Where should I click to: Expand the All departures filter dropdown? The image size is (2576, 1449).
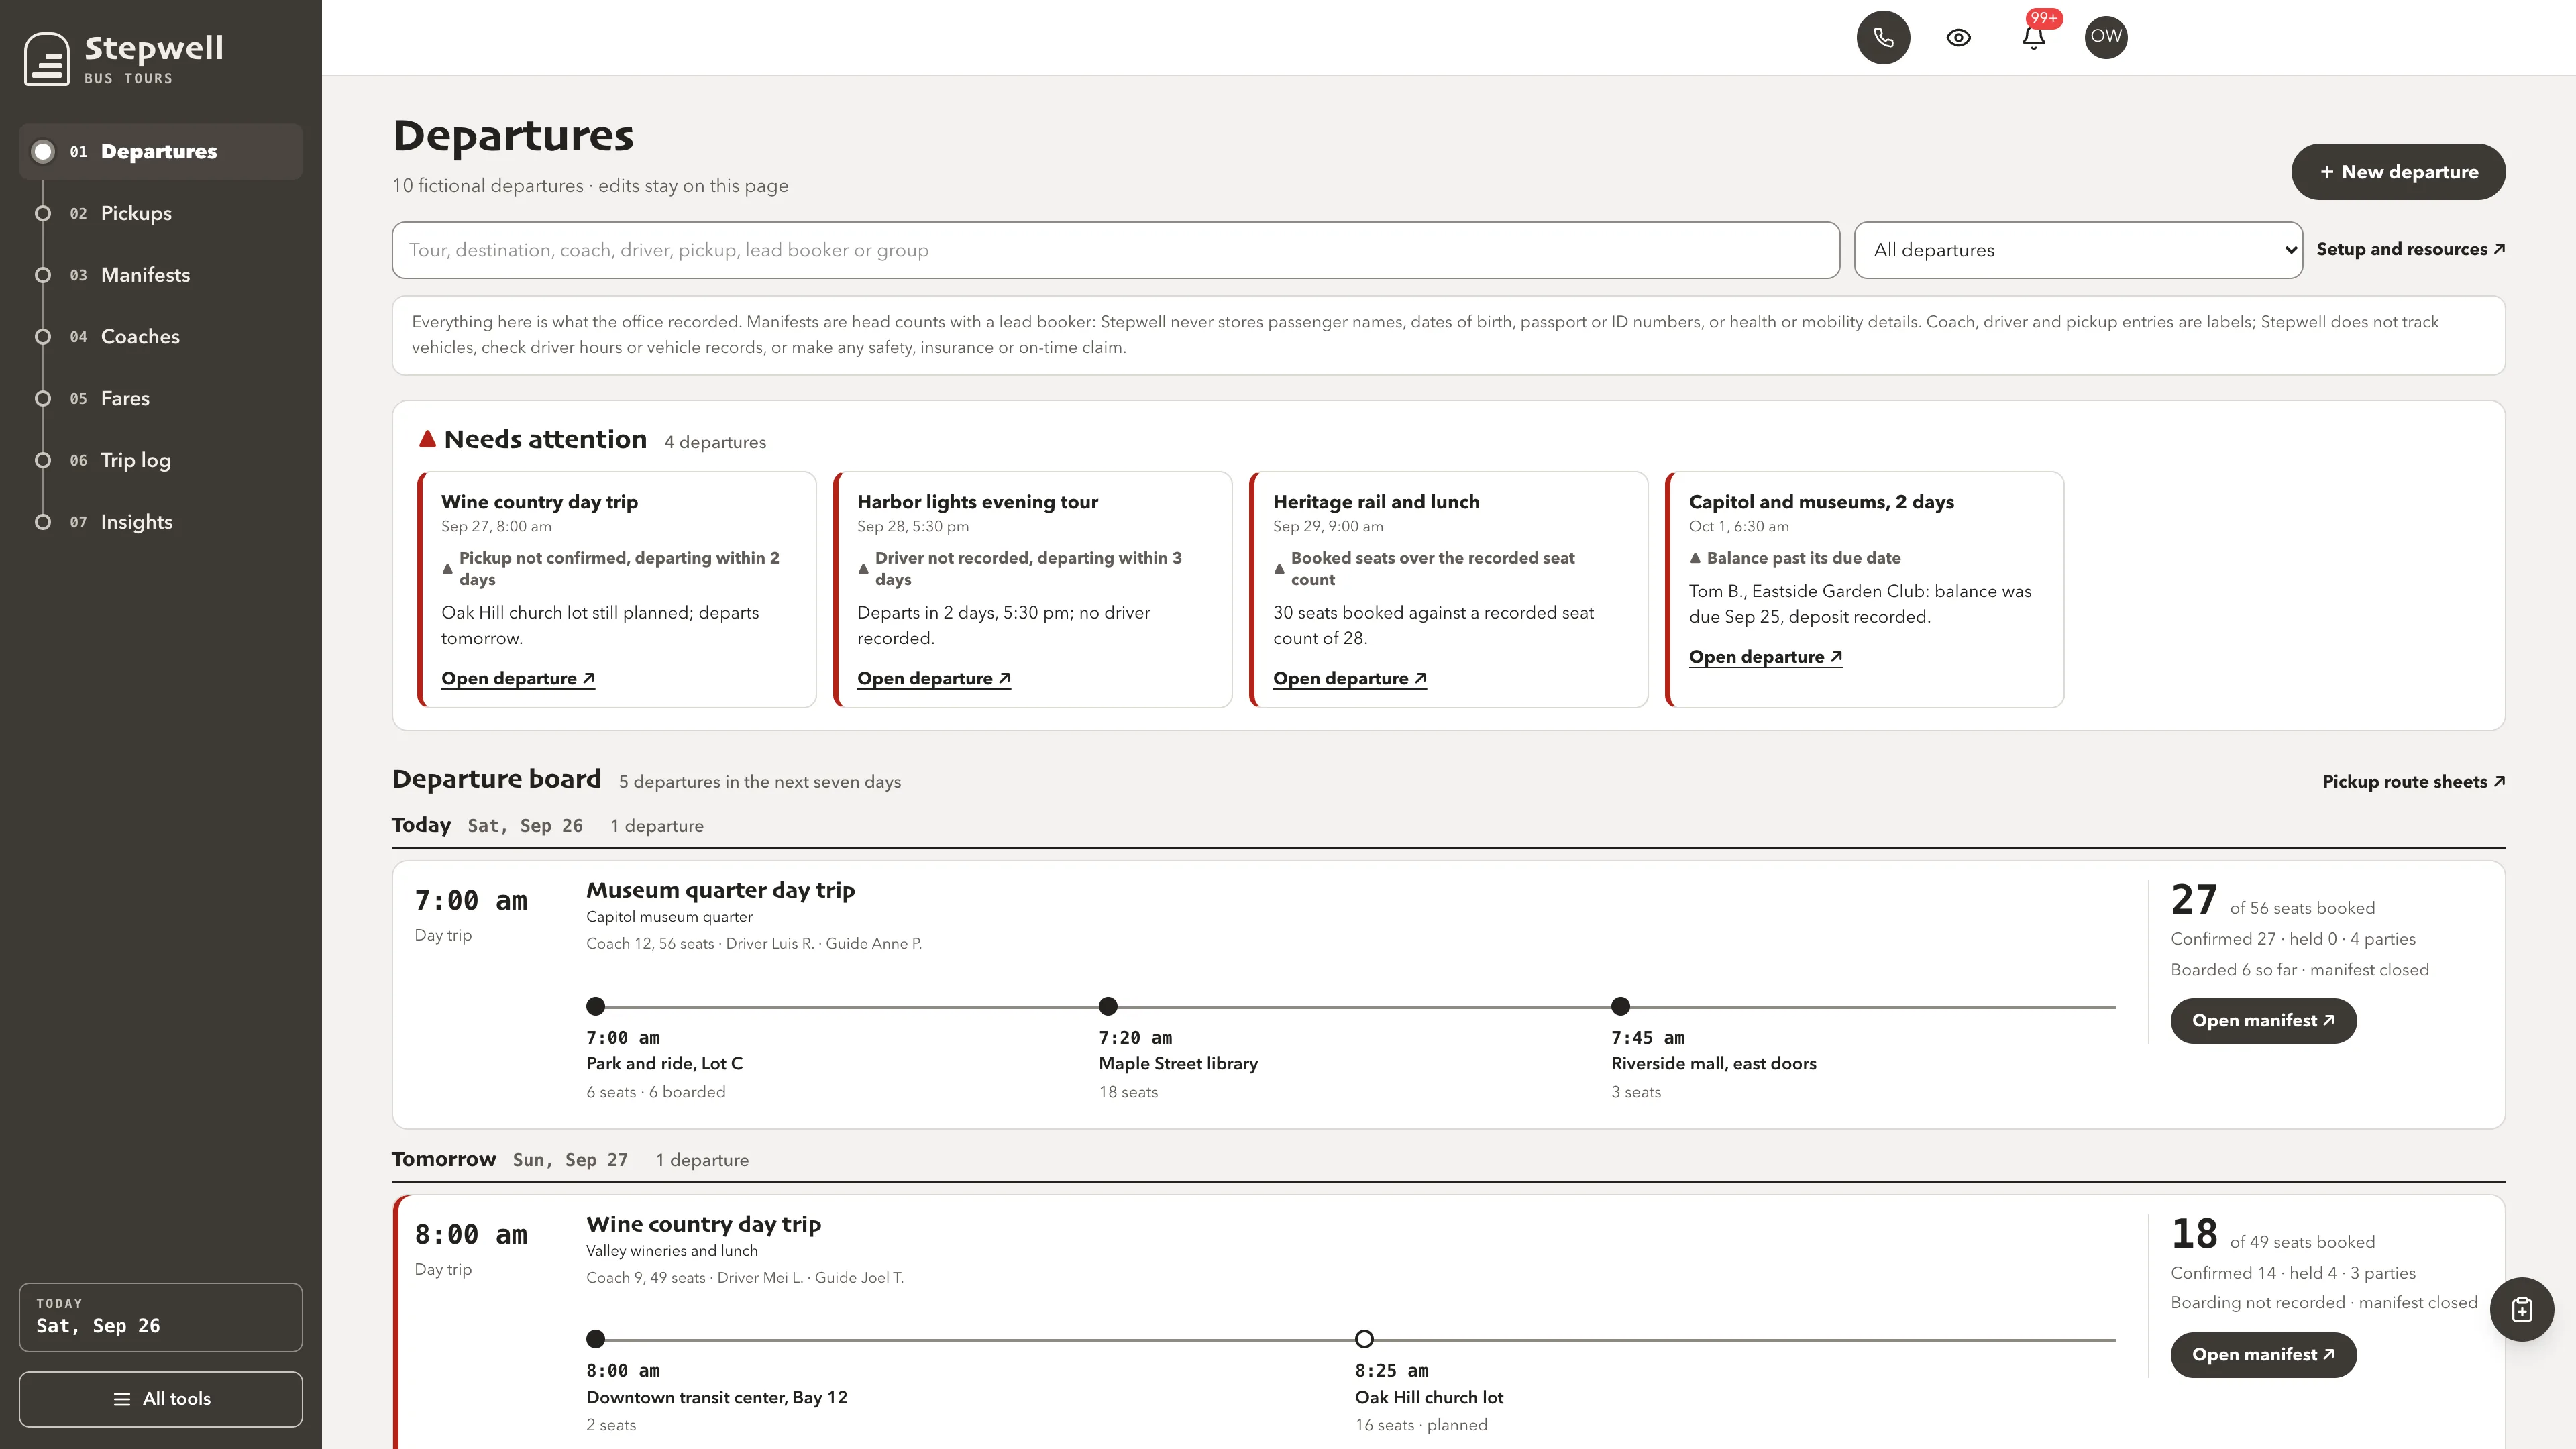(x=2078, y=250)
